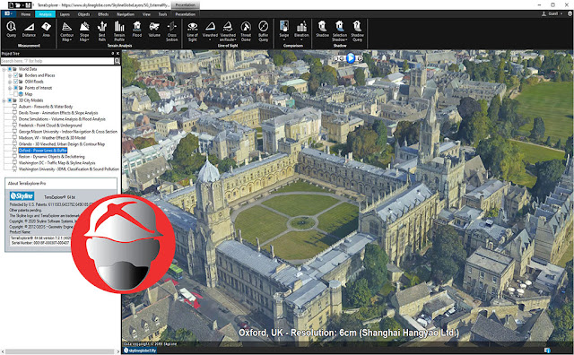The width and height of the screenshot is (574, 355).
Task: Select the Viewshed tool
Action: 210,31
